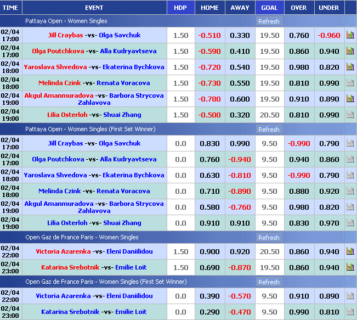
Task: Refresh Pattaya Open First Set Winner section
Action: point(269,130)
